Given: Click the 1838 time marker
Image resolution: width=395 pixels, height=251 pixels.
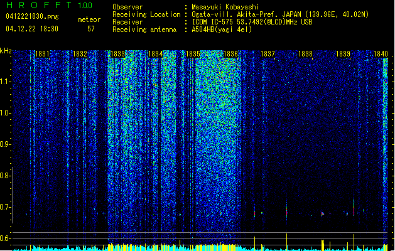Looking at the screenshot, I should (x=305, y=54).
